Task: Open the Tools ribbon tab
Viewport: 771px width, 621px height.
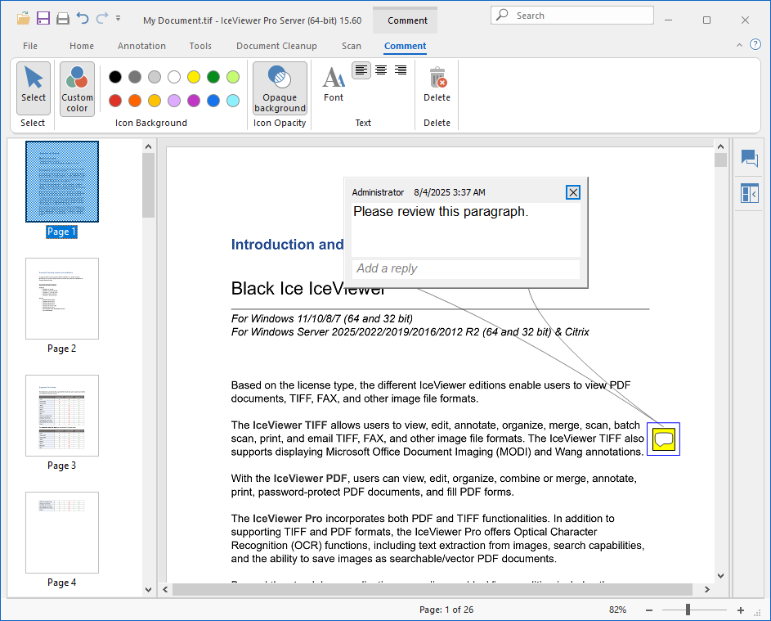Action: (200, 46)
